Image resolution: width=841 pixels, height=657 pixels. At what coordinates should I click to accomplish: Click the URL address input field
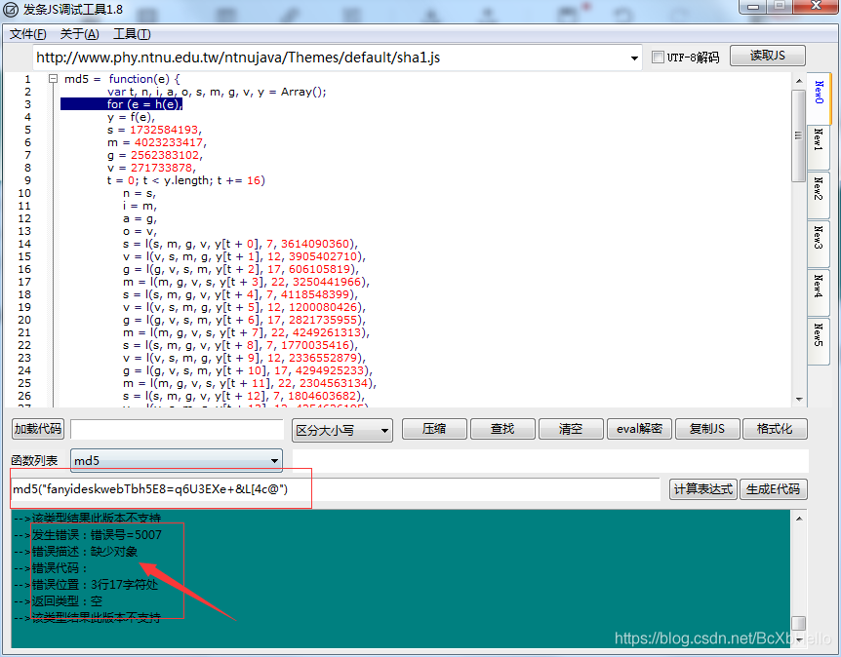click(x=330, y=58)
